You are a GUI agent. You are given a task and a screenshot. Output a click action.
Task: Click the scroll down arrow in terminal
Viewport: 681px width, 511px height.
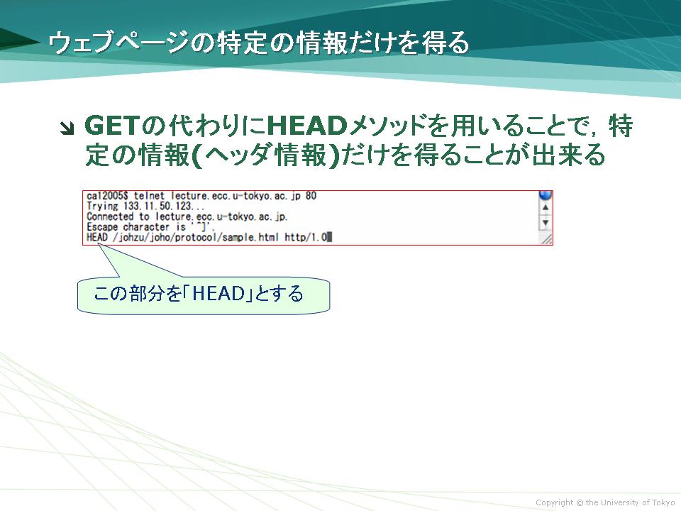(x=546, y=223)
